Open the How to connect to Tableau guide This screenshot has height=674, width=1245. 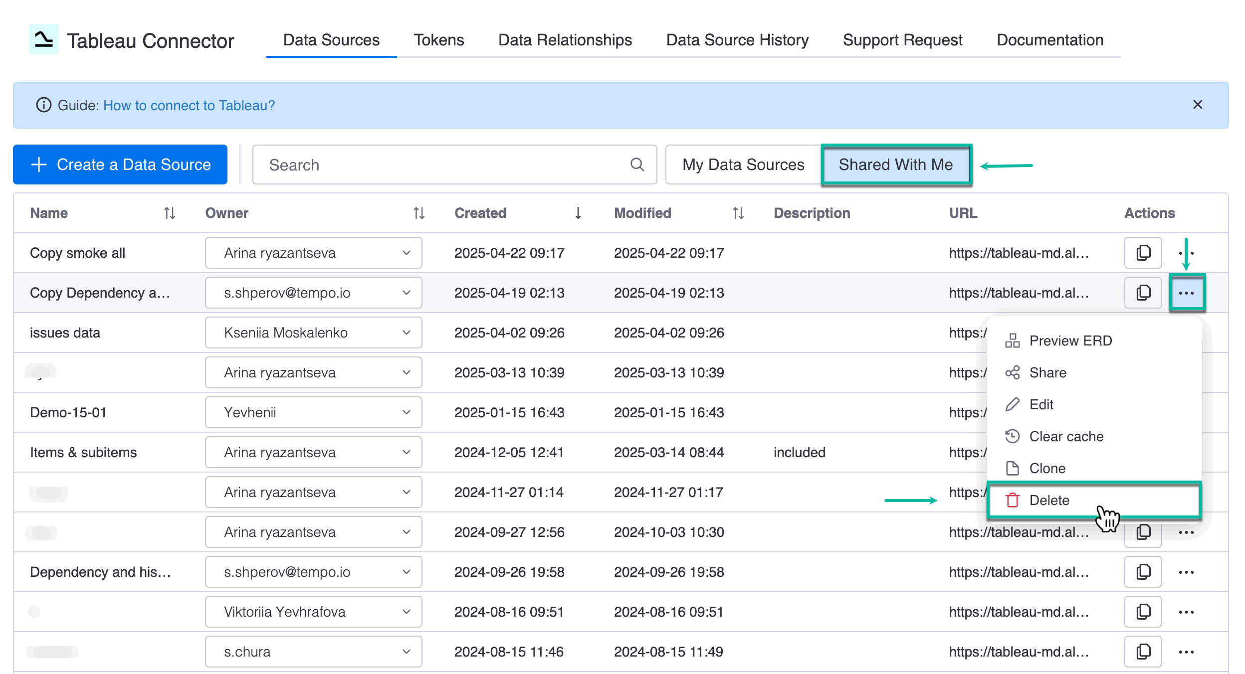189,105
